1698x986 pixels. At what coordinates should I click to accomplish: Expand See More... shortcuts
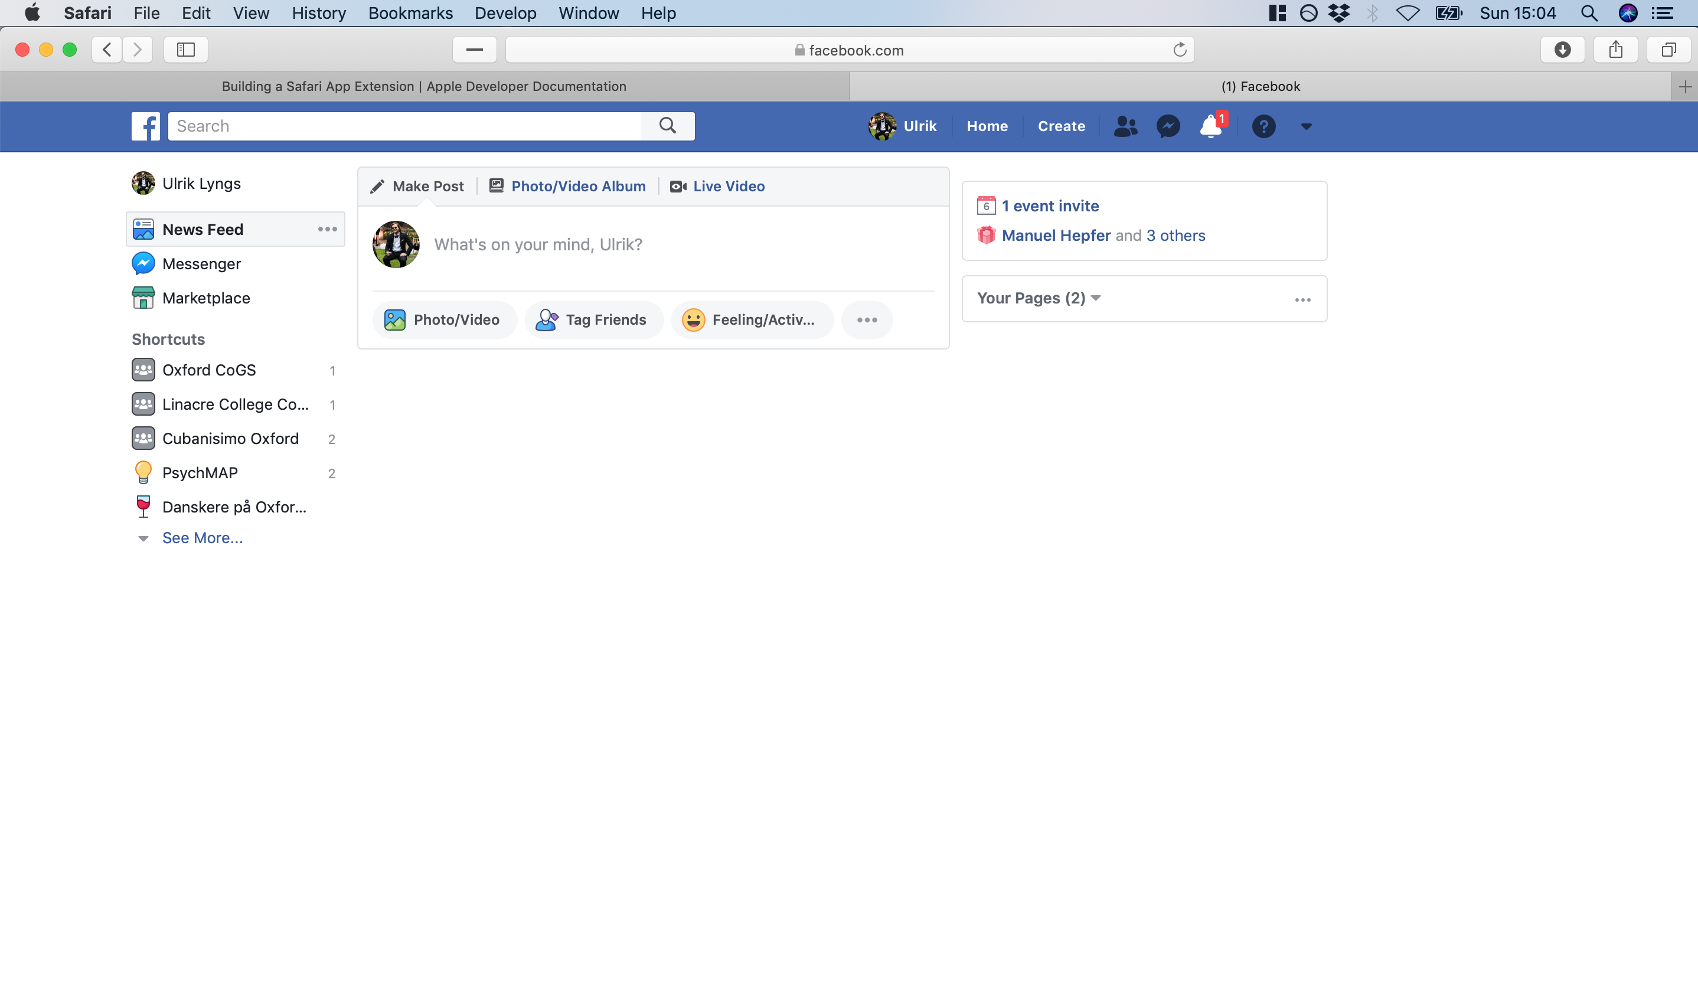202,538
